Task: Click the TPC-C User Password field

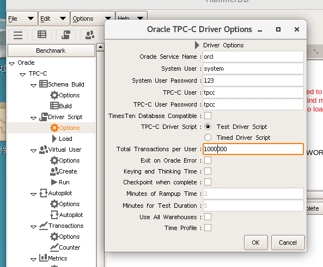Action: (x=253, y=104)
